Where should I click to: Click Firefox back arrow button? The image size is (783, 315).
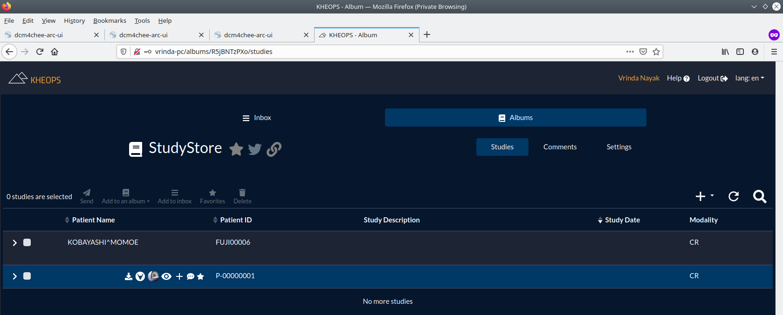pos(9,52)
